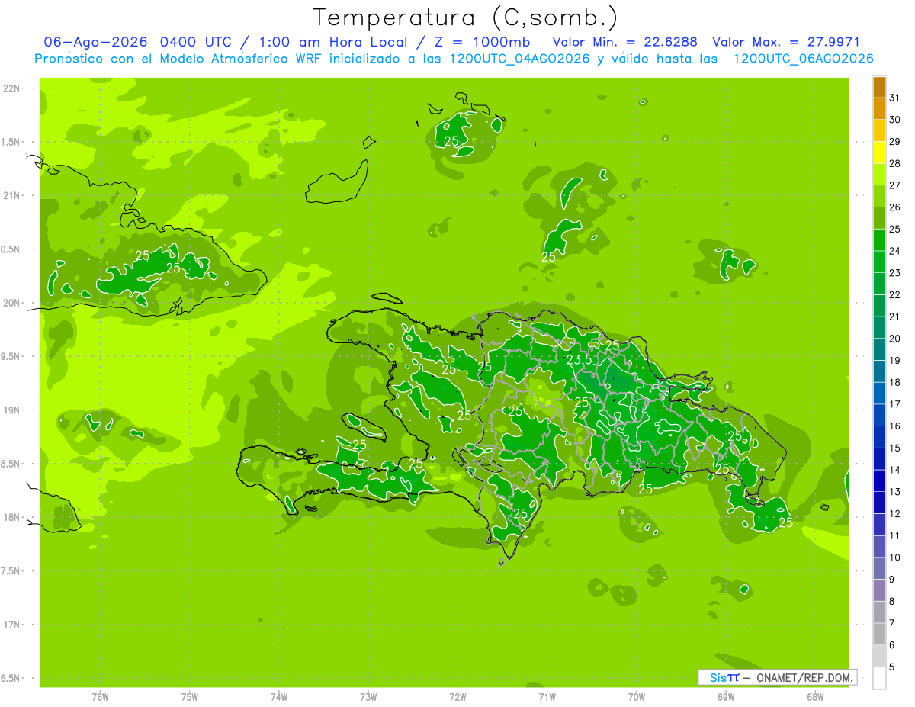915x707 pixels.
Task: Click the 72W longitude axis label
Action: pyautogui.click(x=457, y=697)
